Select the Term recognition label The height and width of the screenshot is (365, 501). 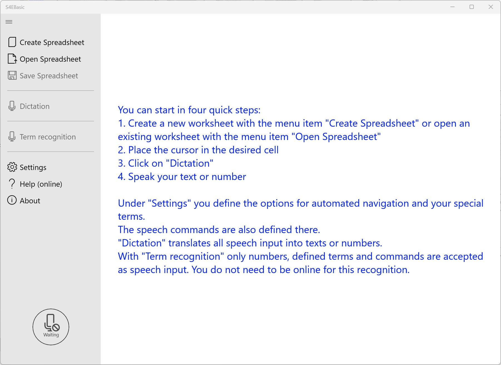(48, 137)
